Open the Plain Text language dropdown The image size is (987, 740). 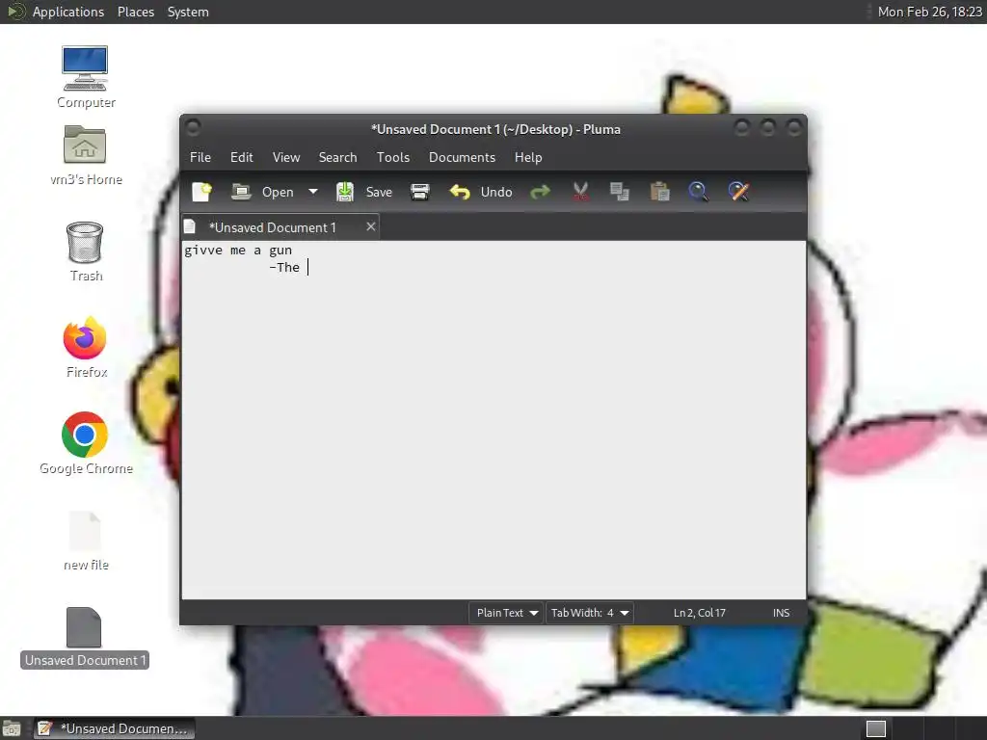(507, 613)
